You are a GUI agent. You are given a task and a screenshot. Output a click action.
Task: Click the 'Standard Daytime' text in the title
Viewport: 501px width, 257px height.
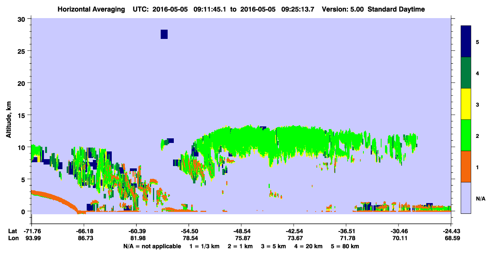[x=396, y=9]
